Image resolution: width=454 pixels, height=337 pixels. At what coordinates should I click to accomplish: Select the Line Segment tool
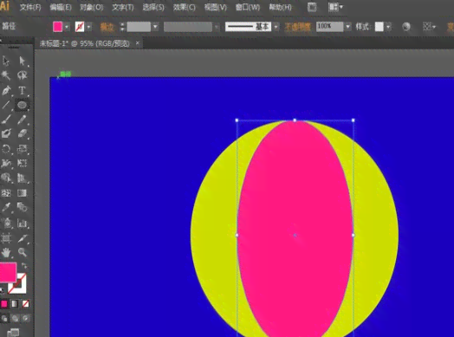(x=6, y=105)
